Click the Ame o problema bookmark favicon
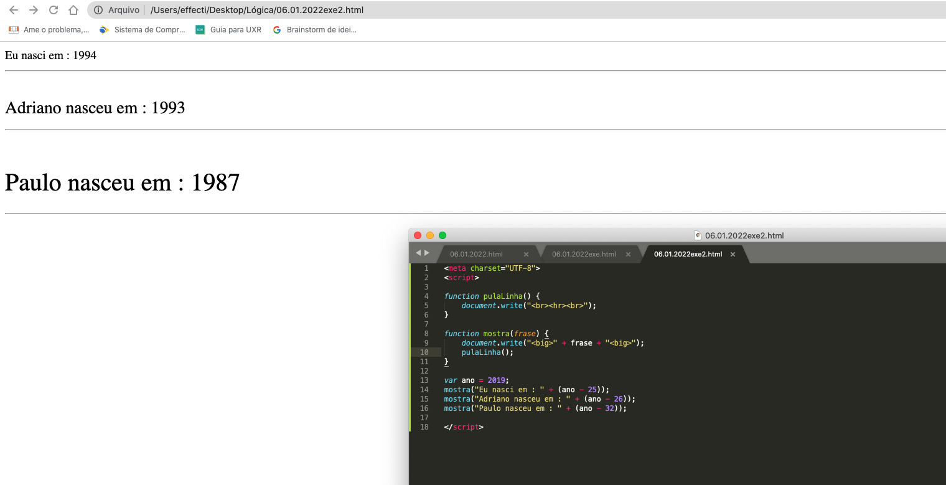The width and height of the screenshot is (946, 485). (x=13, y=29)
